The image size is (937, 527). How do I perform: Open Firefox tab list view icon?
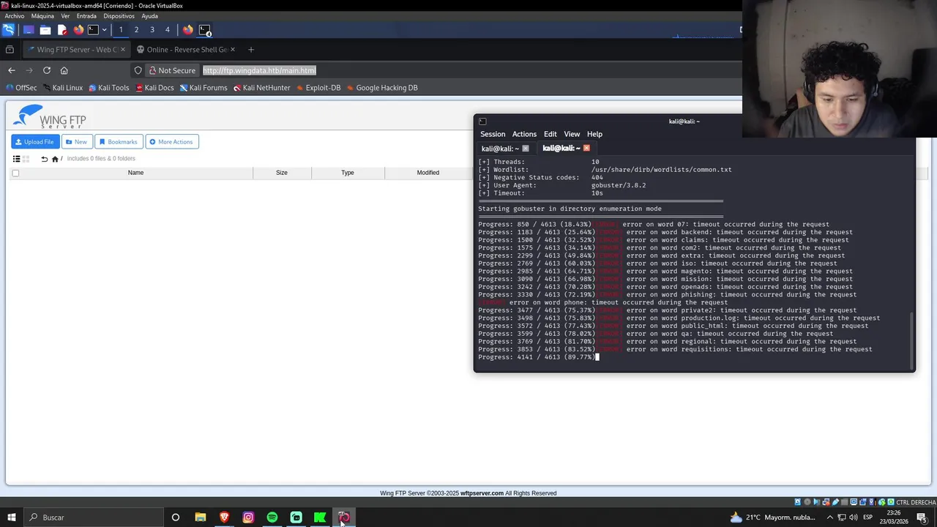[10, 50]
